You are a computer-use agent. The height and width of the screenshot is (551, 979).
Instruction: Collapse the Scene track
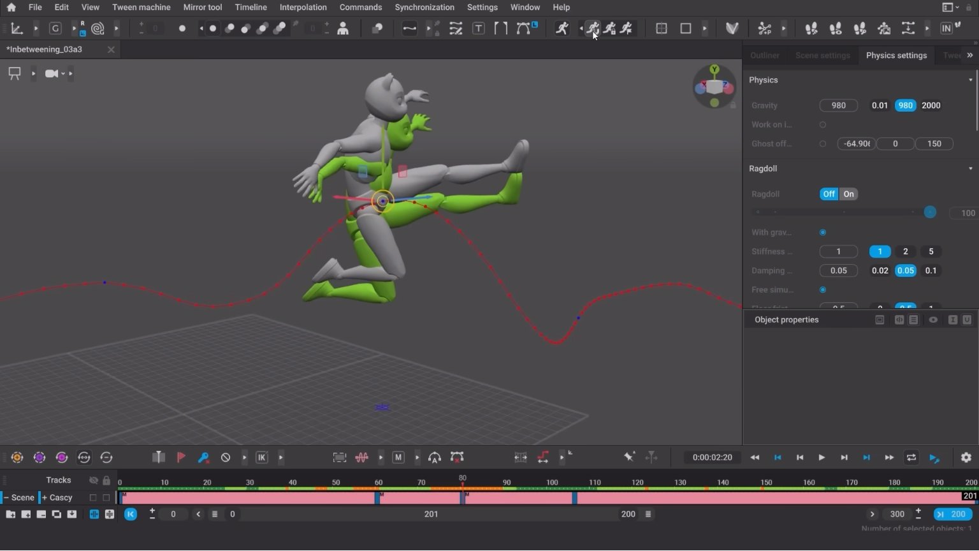tap(6, 498)
